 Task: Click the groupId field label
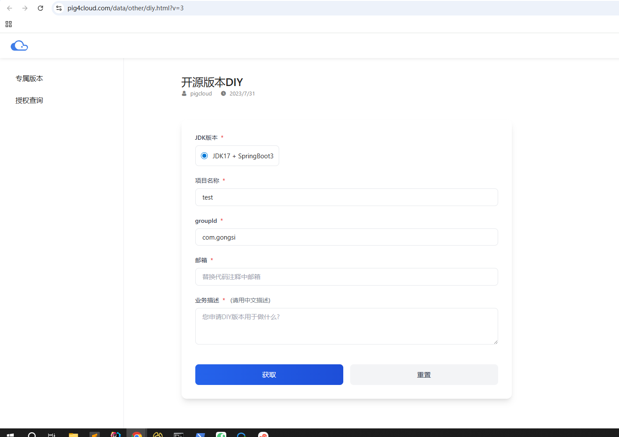coord(206,221)
